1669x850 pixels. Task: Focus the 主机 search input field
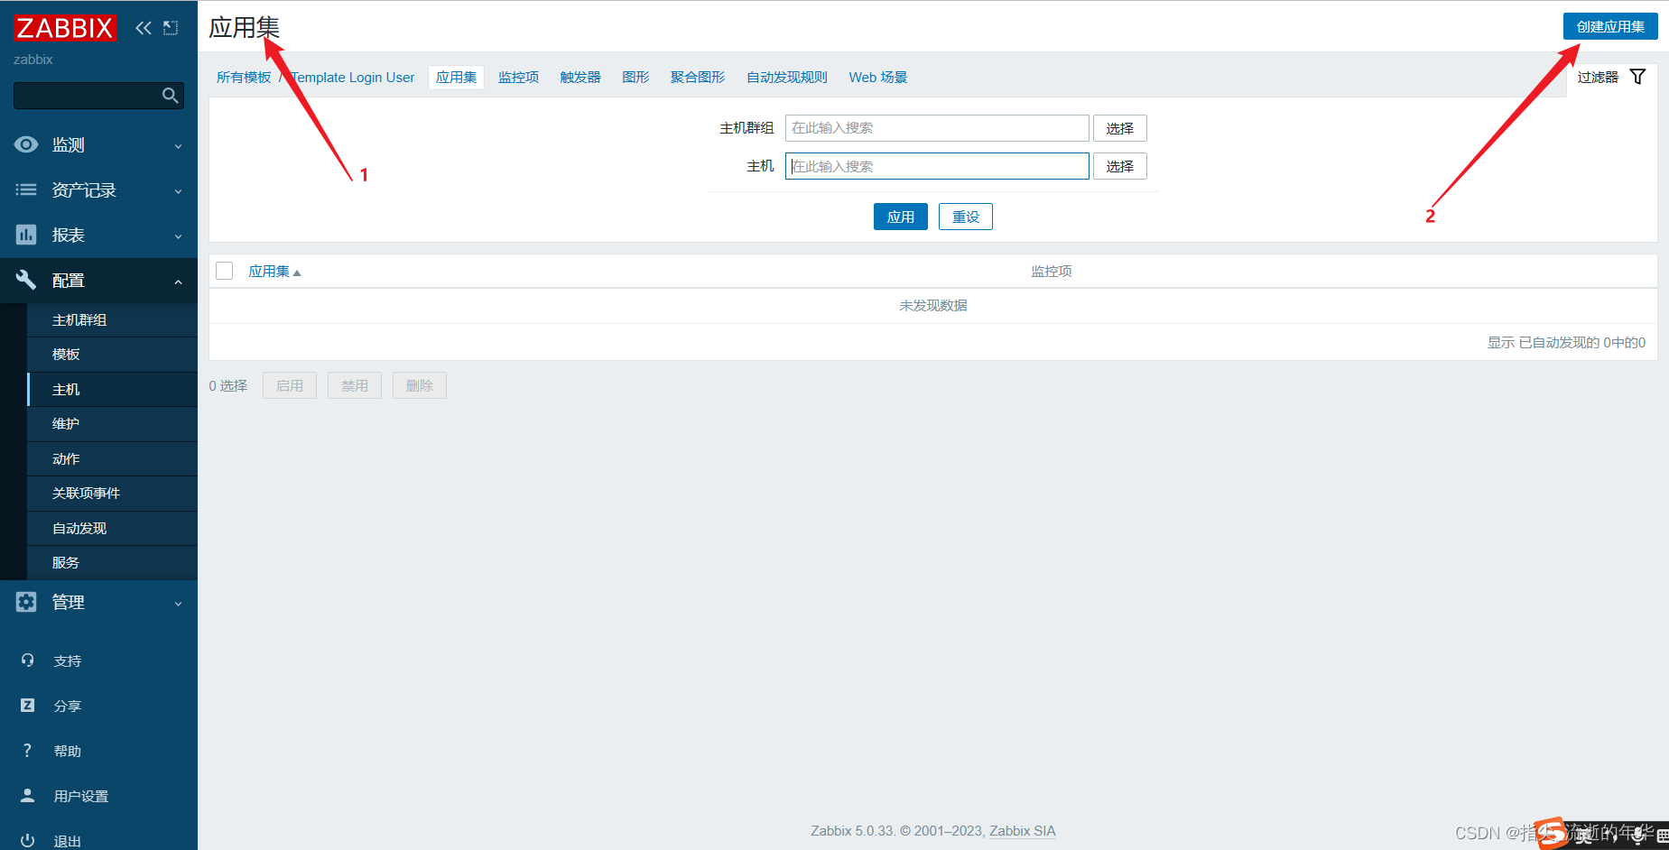coord(937,166)
